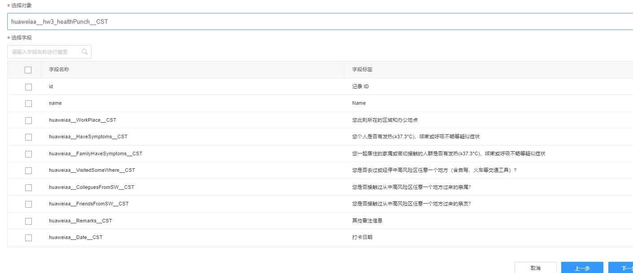Click the search magnifier icon
This screenshot has width=633, height=273.
tap(84, 52)
